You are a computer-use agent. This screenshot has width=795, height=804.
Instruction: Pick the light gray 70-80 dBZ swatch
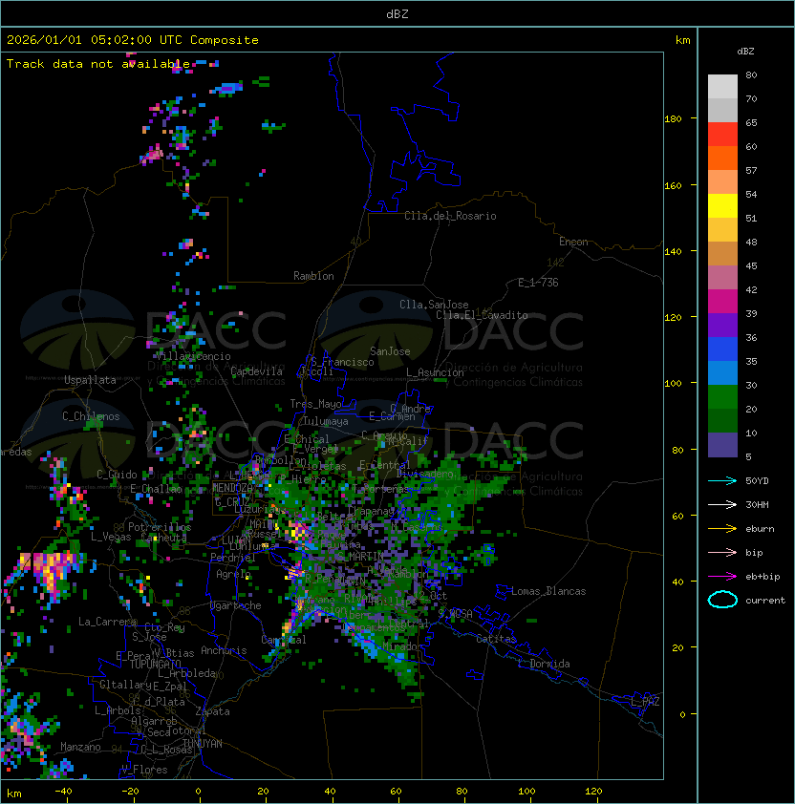(722, 87)
